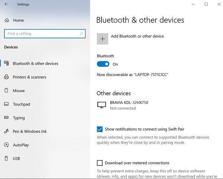Select BRAVIA KDL-32HX750 device name
The height and width of the screenshot is (179, 223).
pyautogui.click(x=129, y=102)
